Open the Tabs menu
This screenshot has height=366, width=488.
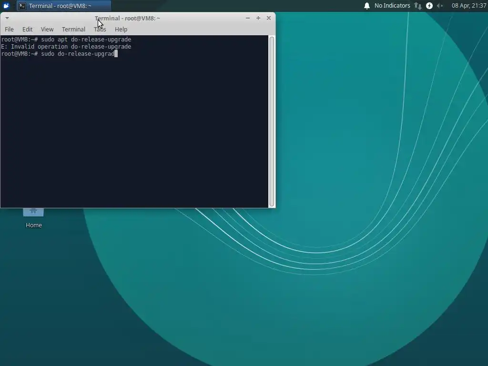coord(100,29)
